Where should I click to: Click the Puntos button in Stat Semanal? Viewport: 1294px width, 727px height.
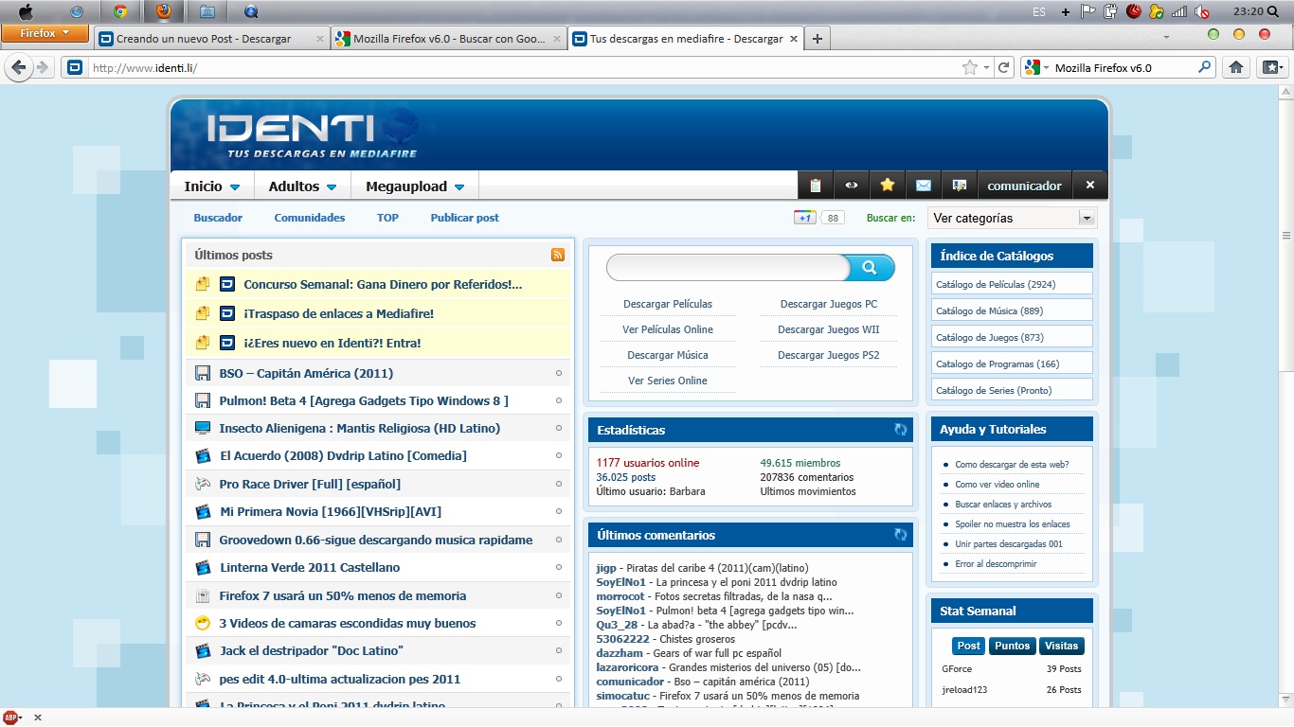point(1012,646)
